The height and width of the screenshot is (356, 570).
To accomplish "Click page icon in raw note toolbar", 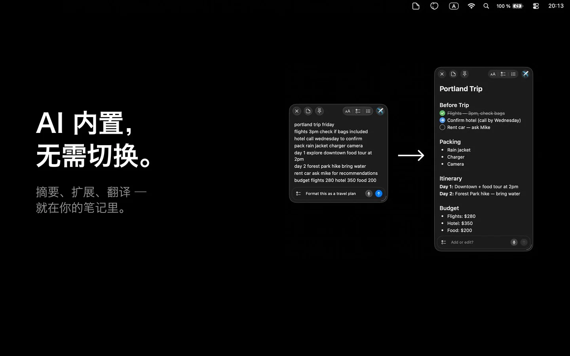I will point(308,111).
